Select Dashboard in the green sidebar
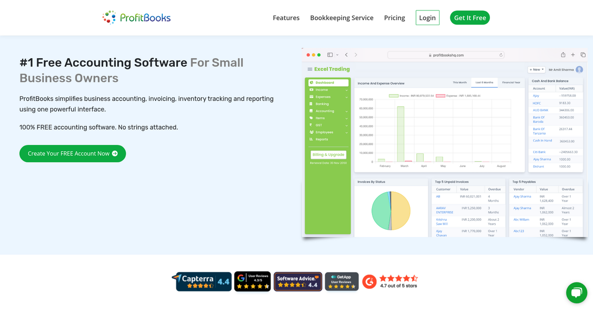This screenshot has height=309, width=593. pyautogui.click(x=328, y=83)
